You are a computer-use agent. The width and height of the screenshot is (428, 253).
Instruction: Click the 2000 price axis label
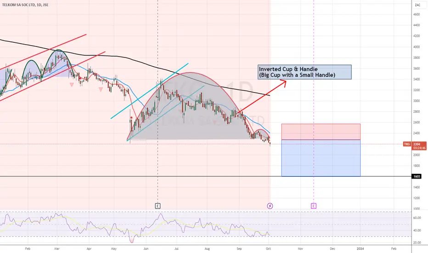417,155
